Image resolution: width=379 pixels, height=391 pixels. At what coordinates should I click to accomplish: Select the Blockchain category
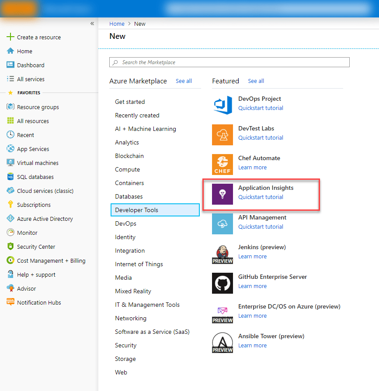(129, 156)
